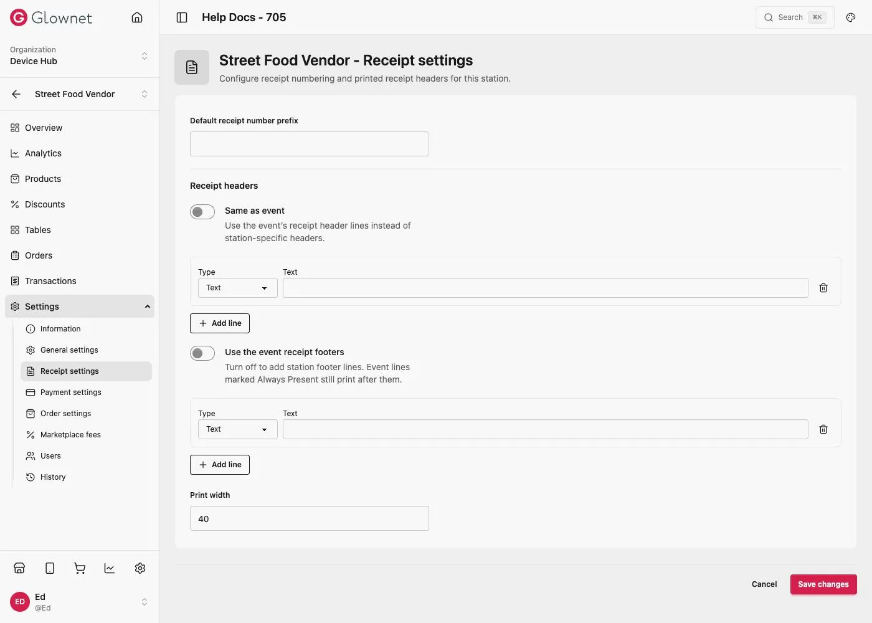Open Tables in the sidebar

tap(80, 230)
